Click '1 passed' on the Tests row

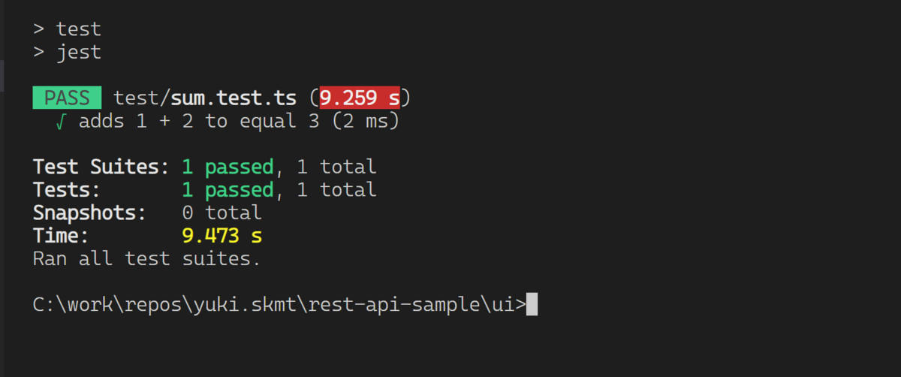(x=228, y=190)
